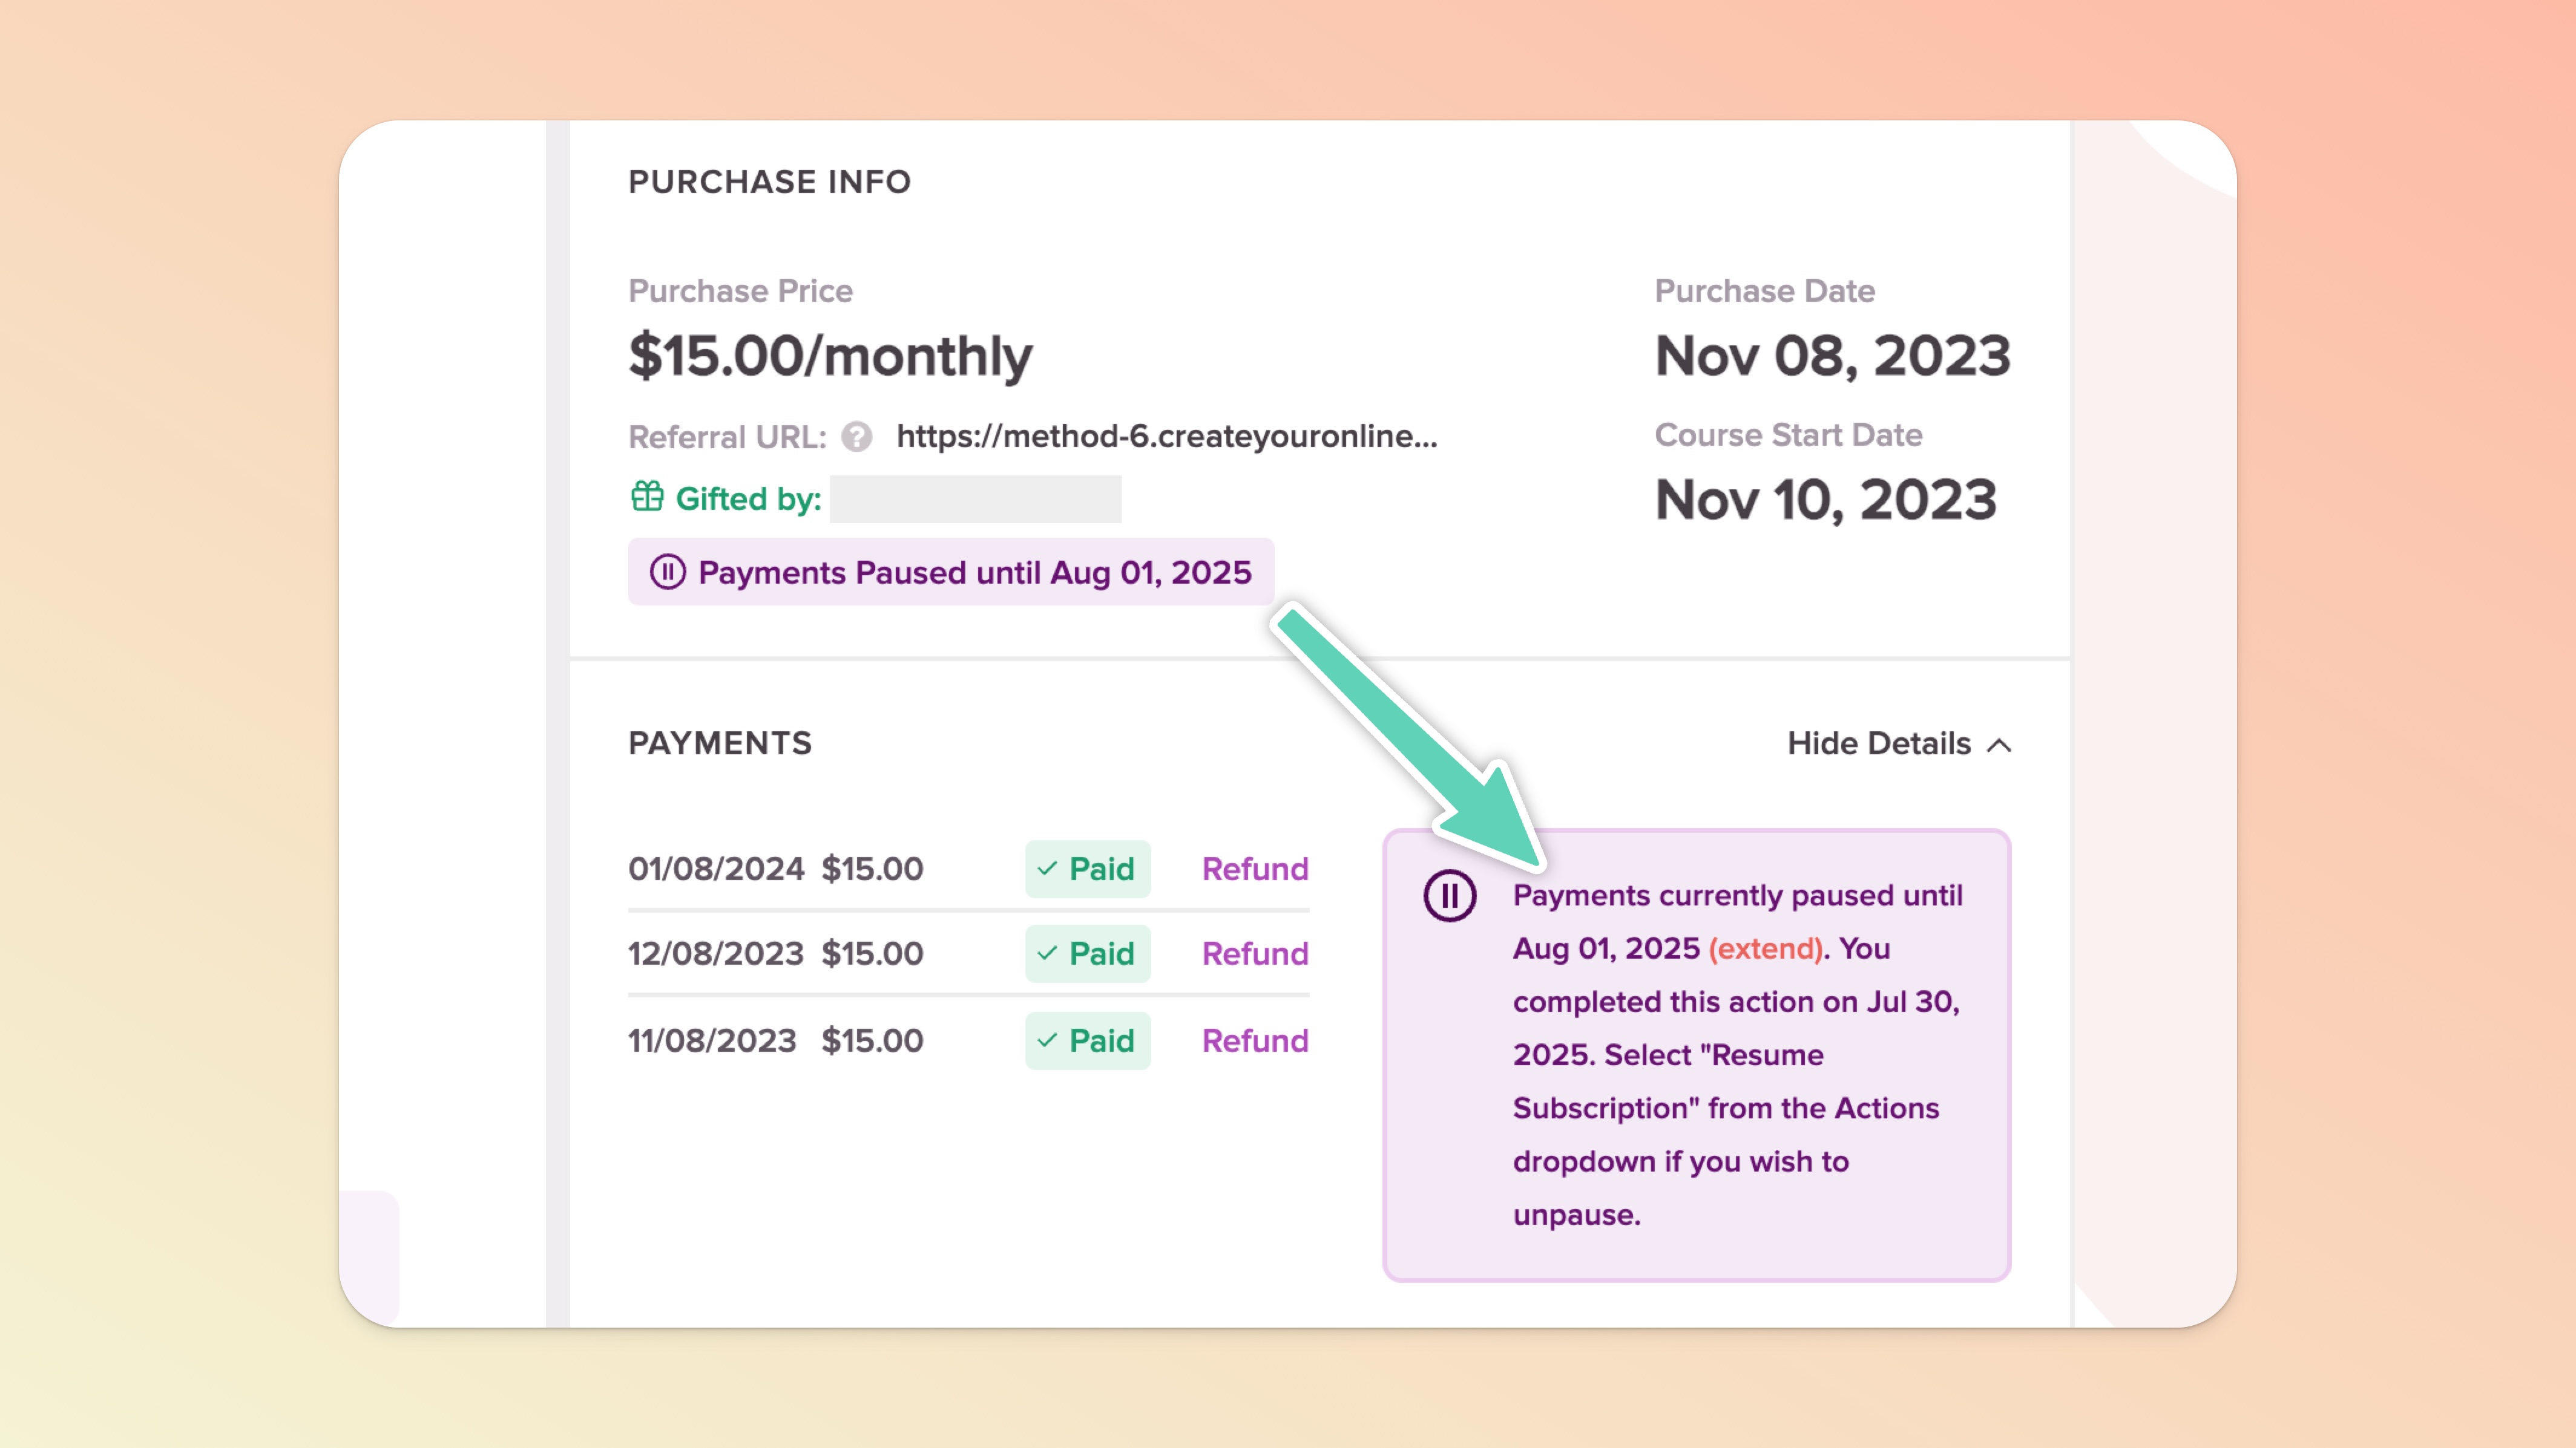
Task: Click the Paid badge for 01/08/2024
Action: pos(1087,869)
